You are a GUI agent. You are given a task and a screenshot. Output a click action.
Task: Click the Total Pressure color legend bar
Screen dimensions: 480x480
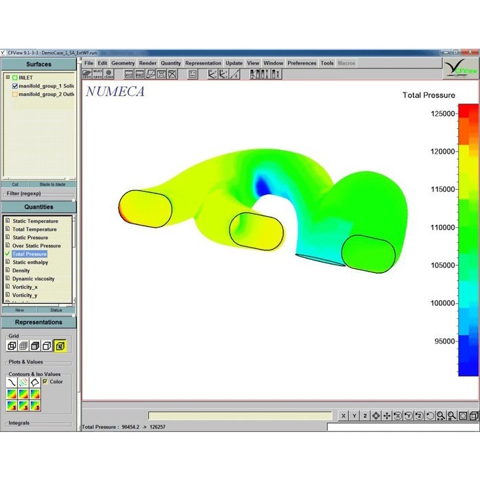coord(468,240)
